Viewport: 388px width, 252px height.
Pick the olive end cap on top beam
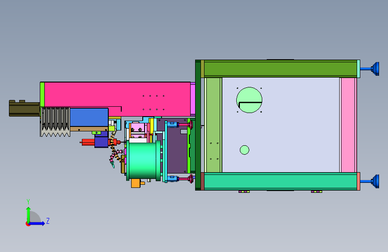tap(202, 69)
